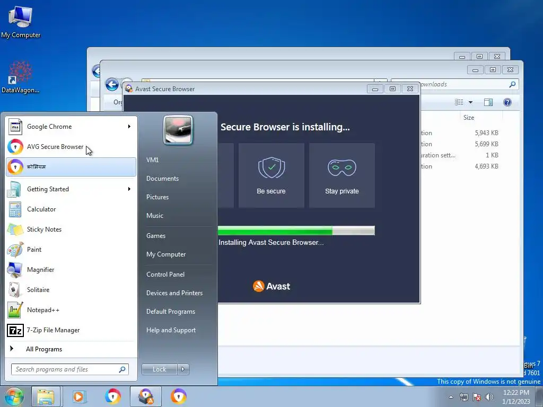Click Avast Secure Browser title bar icon
543x407 pixels.
(x=129, y=89)
